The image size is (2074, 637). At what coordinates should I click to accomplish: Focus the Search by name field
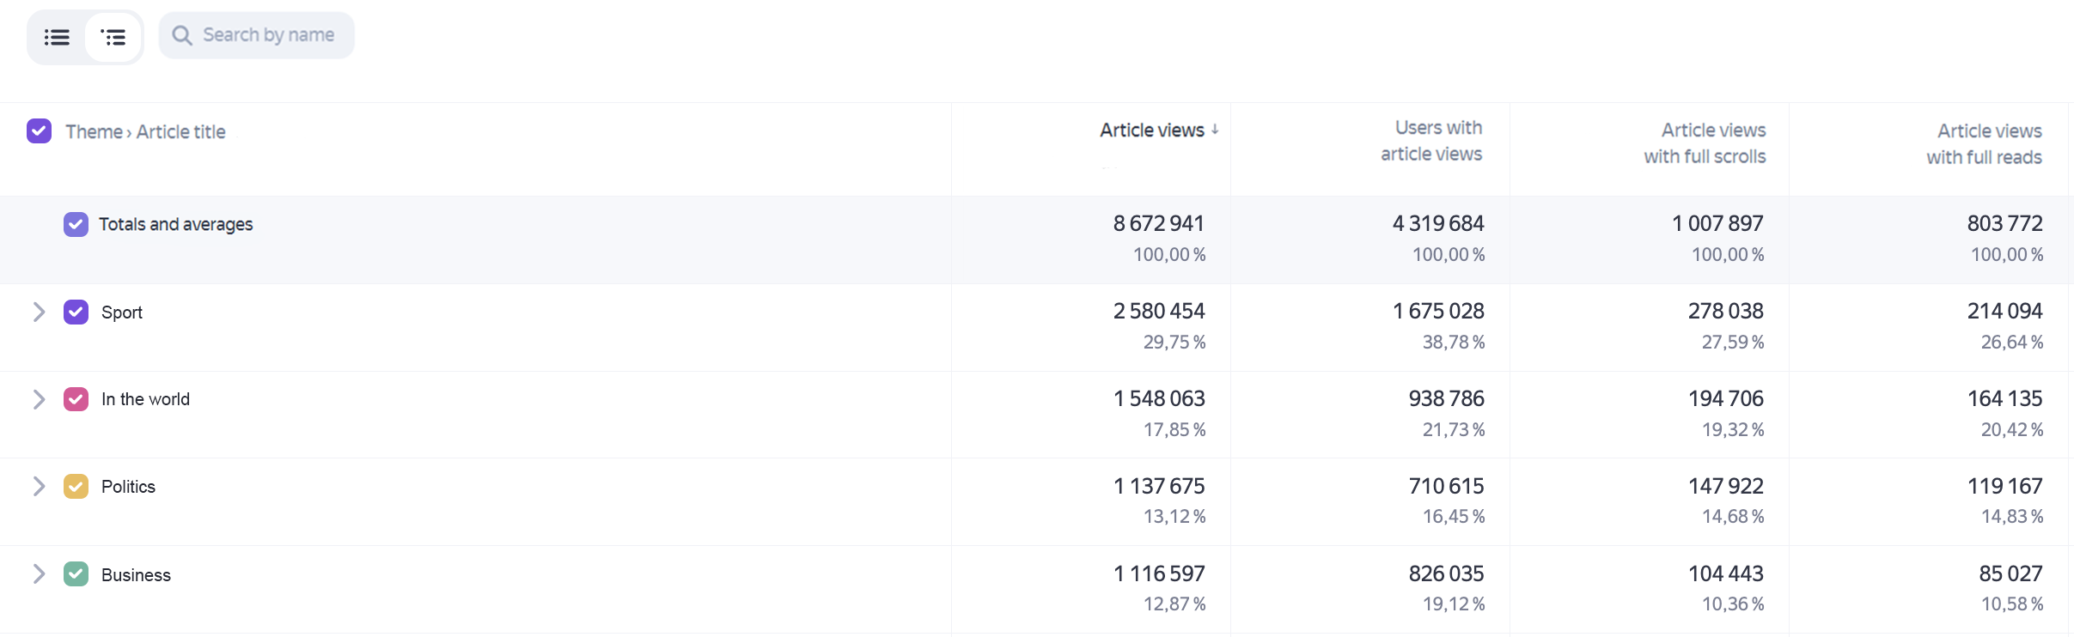[256, 35]
